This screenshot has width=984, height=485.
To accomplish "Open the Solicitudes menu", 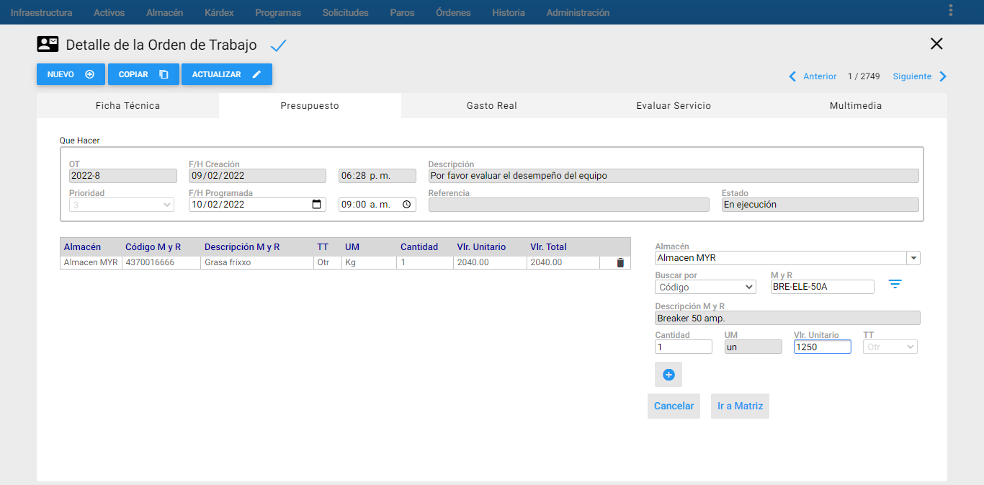I will [345, 12].
